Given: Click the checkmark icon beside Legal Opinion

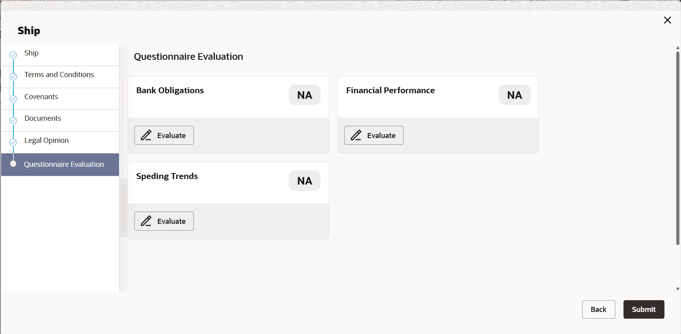Looking at the screenshot, I should (13, 142).
